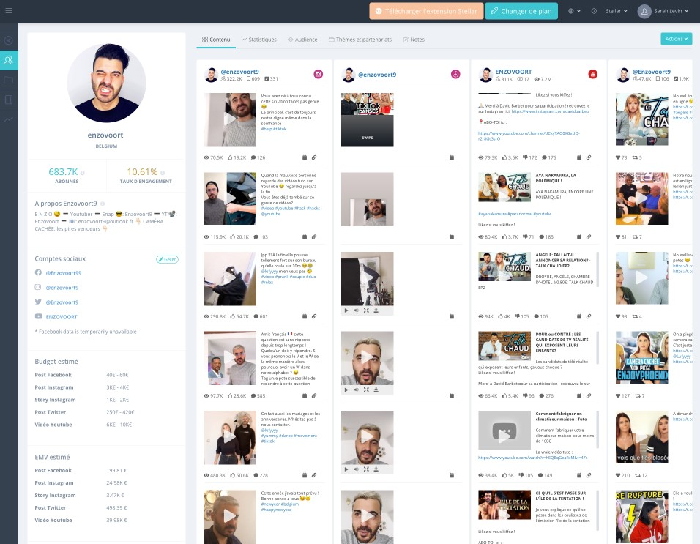Screen dimensions: 700x544
Task: Open the link icon on the 70.5K views post
Action: point(314,157)
